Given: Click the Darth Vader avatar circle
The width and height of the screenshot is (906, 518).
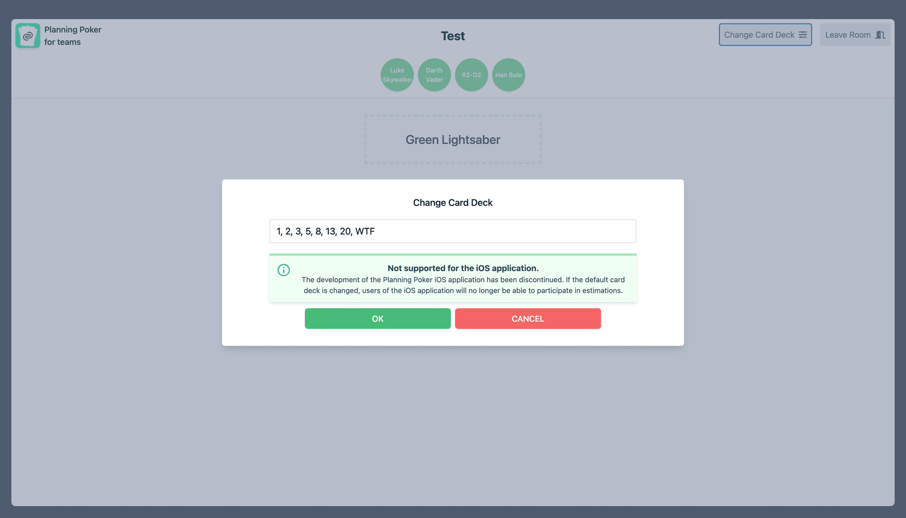Looking at the screenshot, I should 434,75.
